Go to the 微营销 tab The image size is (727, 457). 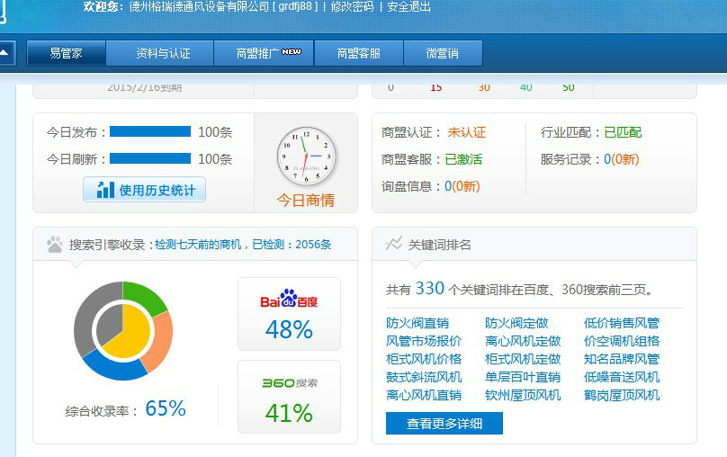click(x=442, y=54)
